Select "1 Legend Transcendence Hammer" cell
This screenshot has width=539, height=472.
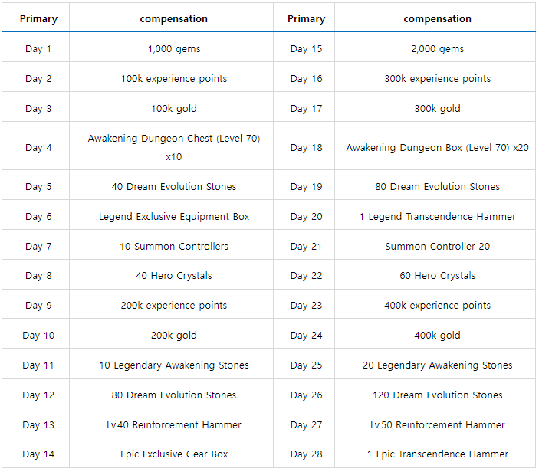pos(437,217)
